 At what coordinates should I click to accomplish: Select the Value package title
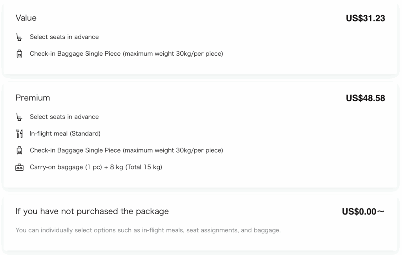[x=26, y=18]
